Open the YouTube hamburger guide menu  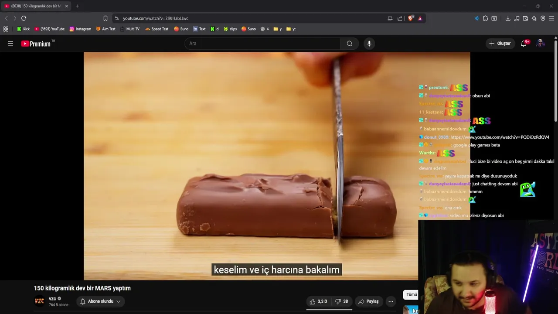(10, 44)
